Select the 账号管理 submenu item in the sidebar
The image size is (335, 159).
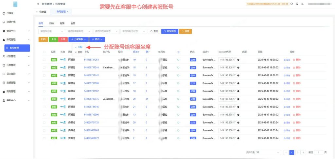[x=17, y=48]
